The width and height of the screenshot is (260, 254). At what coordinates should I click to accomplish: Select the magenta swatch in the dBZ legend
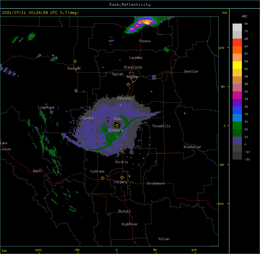click(x=237, y=95)
